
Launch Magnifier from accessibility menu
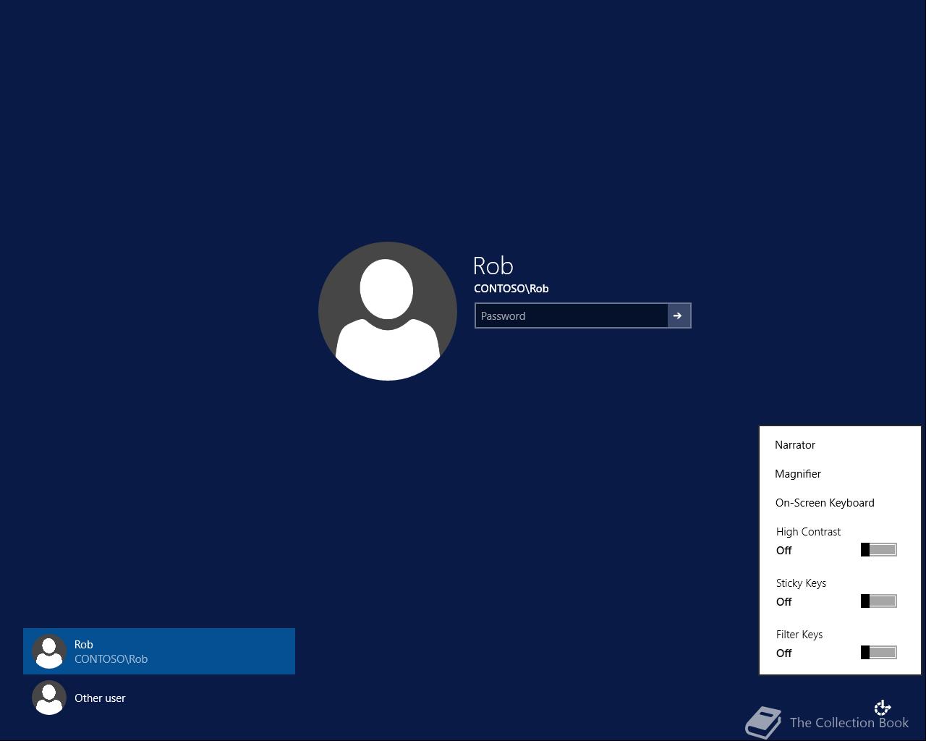tap(798, 474)
